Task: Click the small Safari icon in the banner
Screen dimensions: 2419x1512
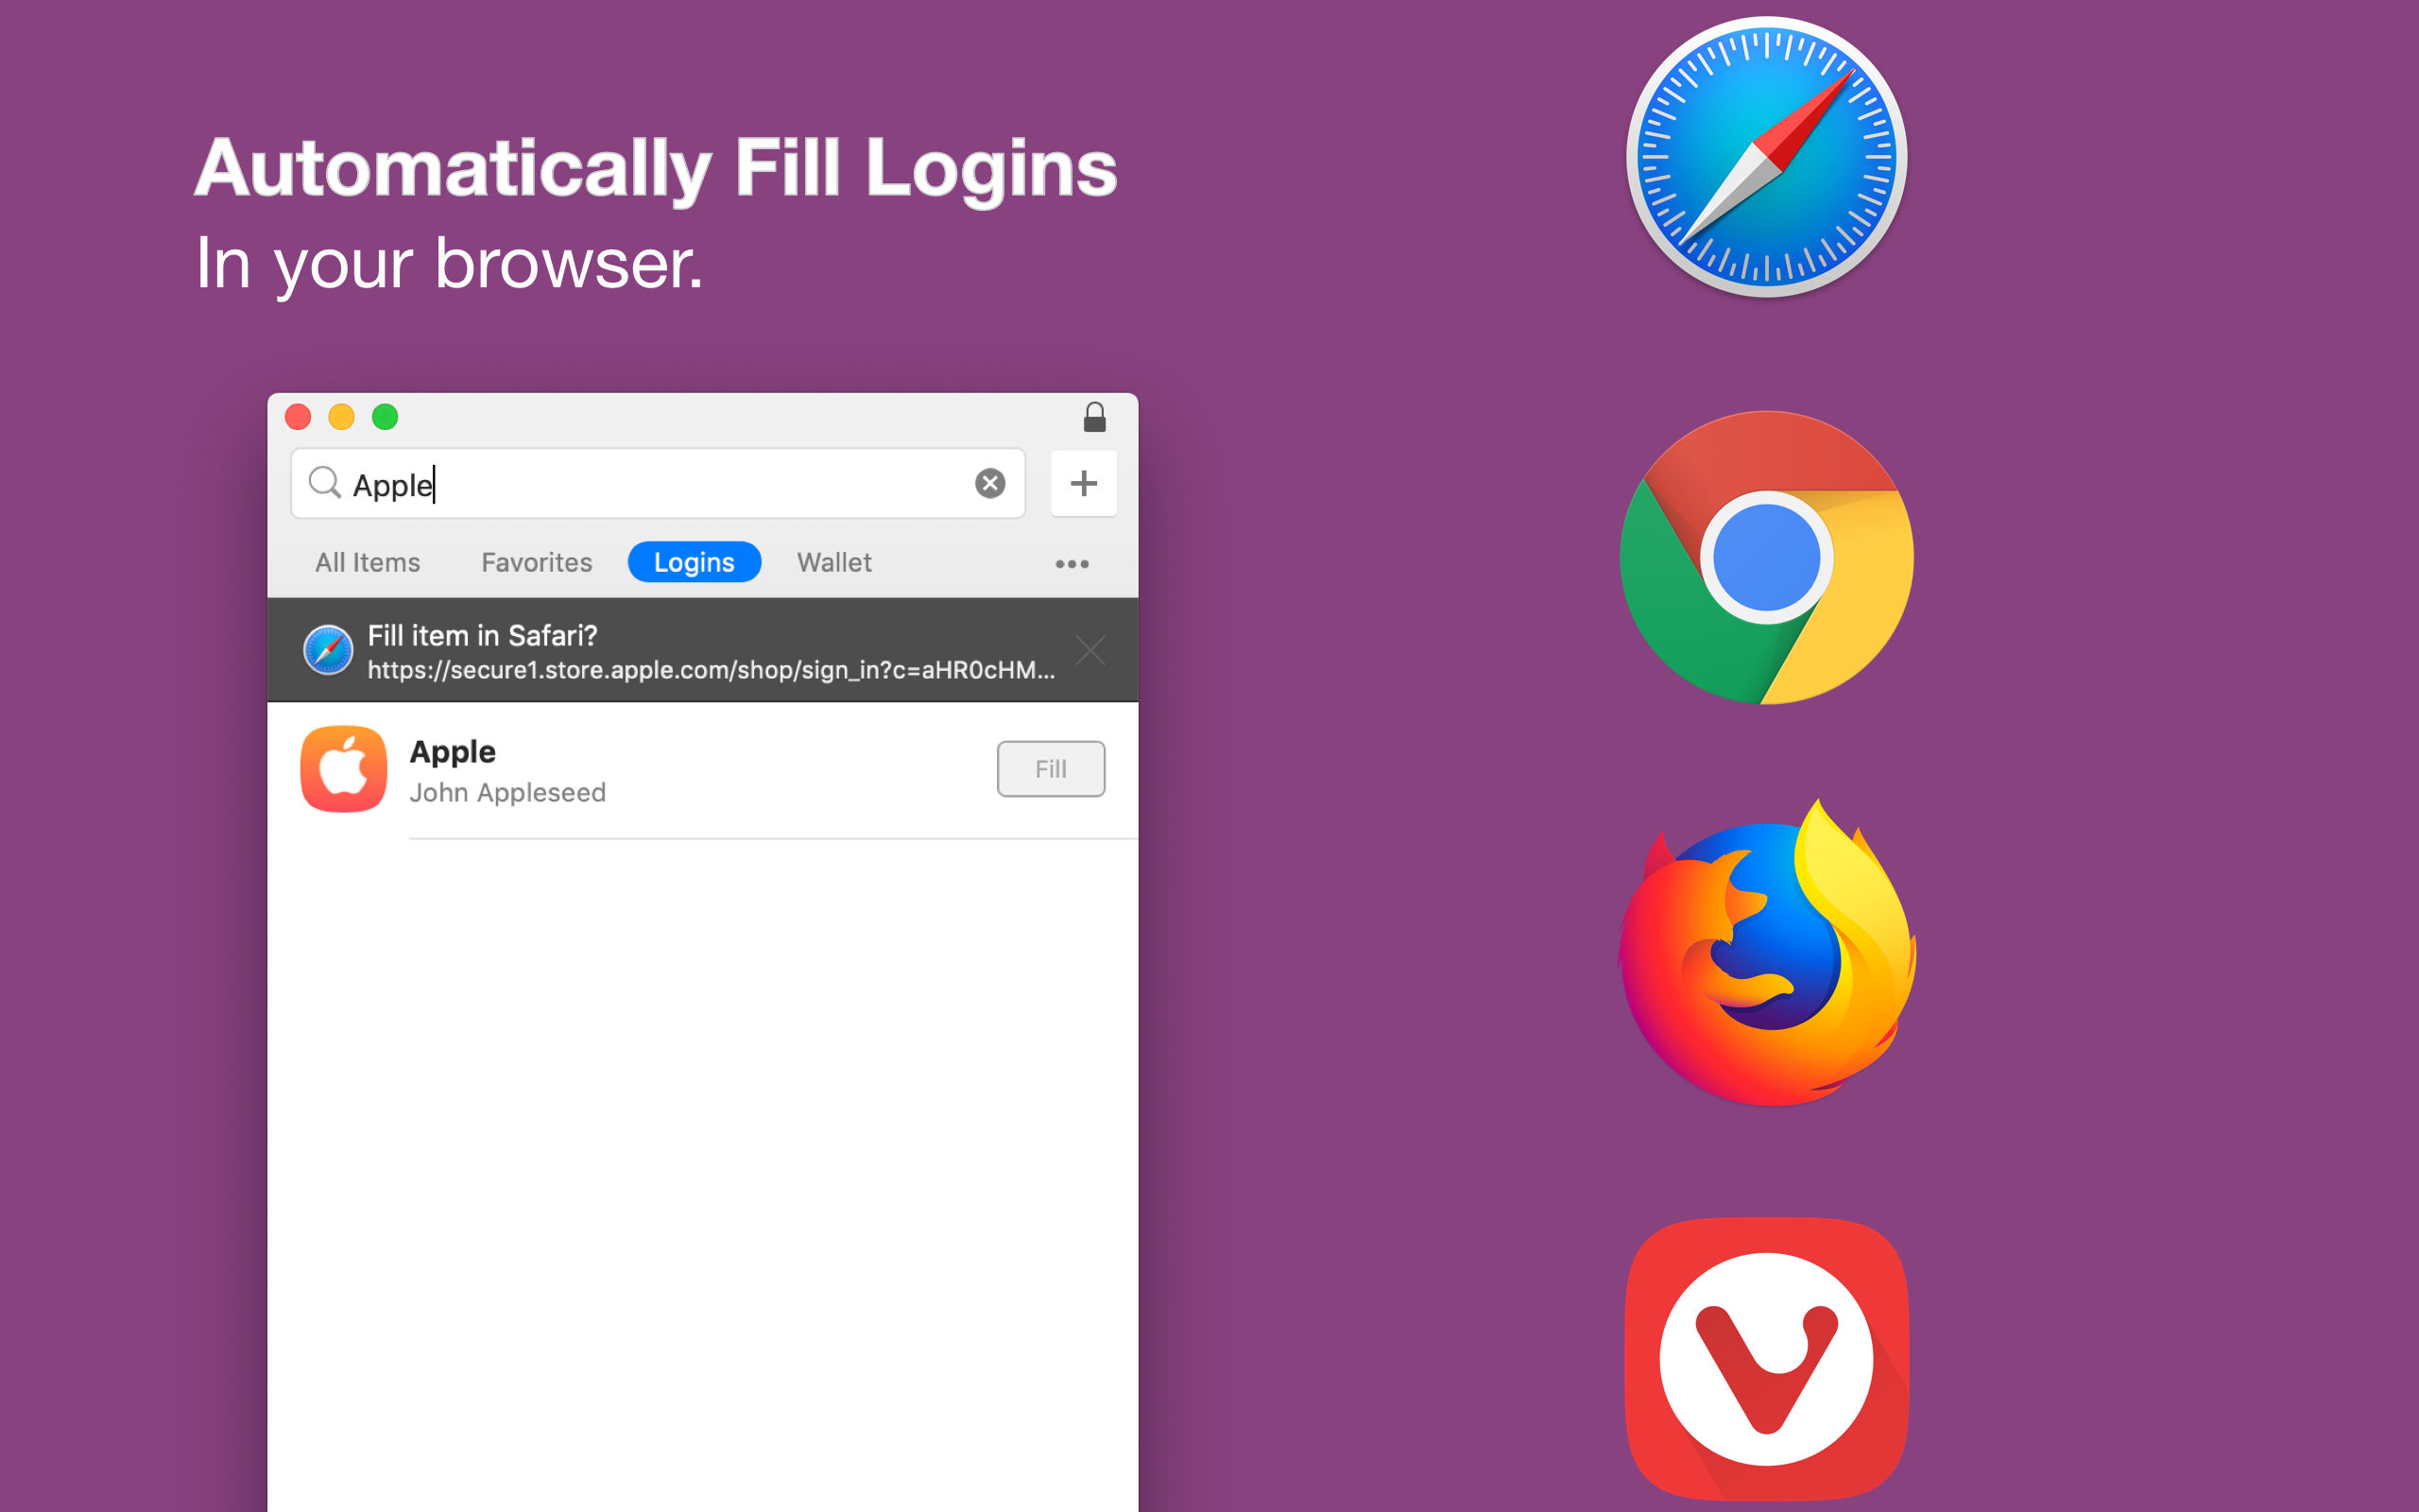Action: point(328,650)
